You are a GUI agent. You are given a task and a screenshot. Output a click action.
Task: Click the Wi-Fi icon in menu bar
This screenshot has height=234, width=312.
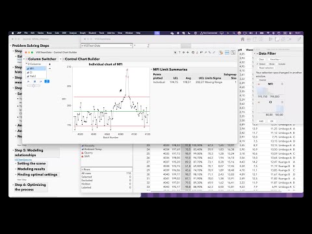click(268, 33)
